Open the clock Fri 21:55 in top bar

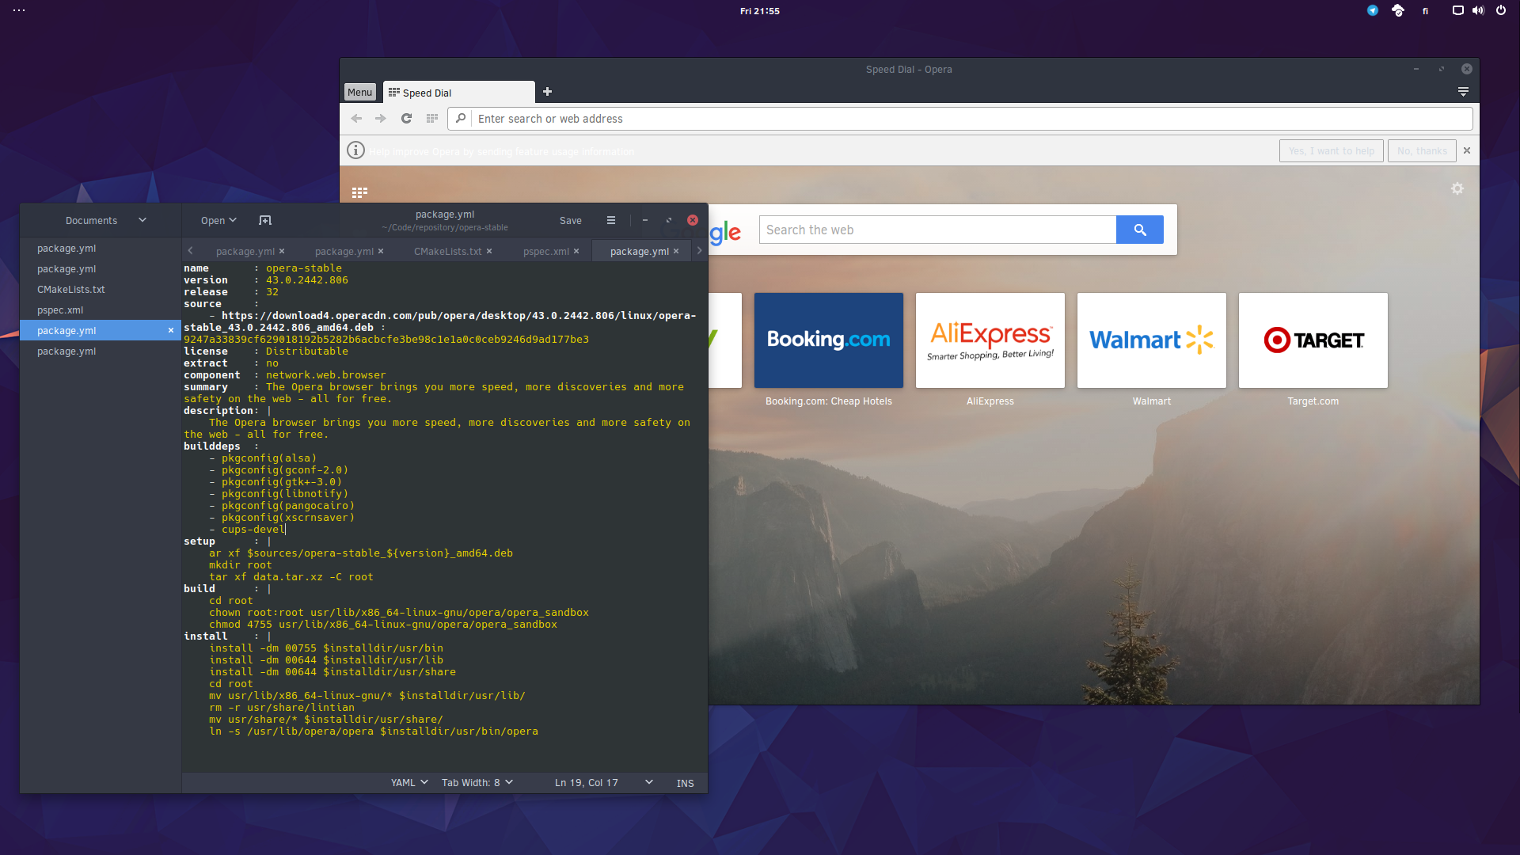pyautogui.click(x=760, y=11)
